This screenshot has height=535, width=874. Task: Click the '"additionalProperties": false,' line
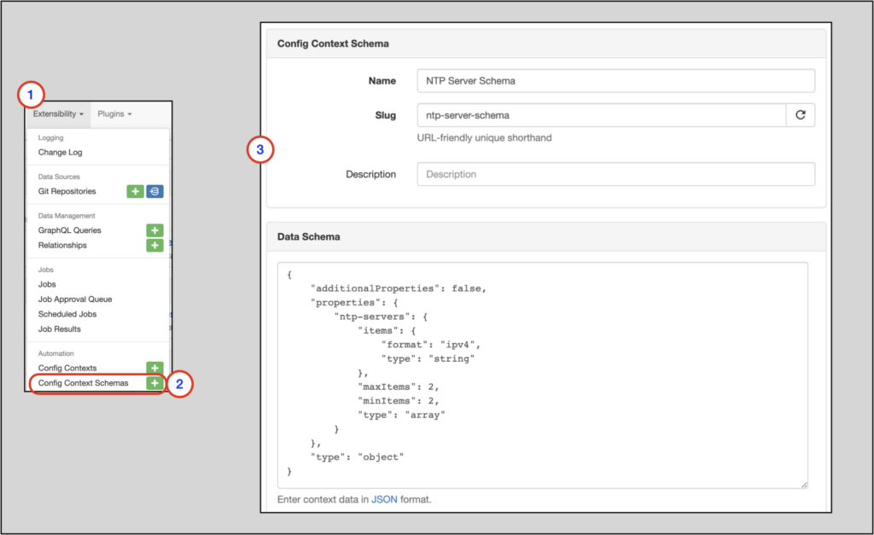click(399, 288)
